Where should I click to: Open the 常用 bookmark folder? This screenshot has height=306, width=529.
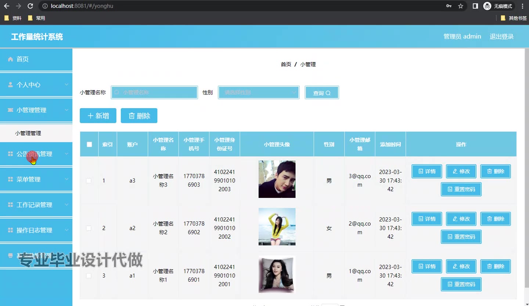point(36,18)
